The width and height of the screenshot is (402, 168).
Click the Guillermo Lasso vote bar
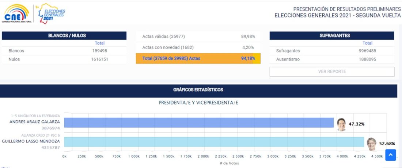[x=214, y=142]
